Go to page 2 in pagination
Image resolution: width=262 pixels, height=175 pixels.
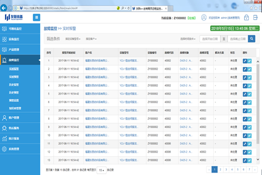(x=221, y=169)
